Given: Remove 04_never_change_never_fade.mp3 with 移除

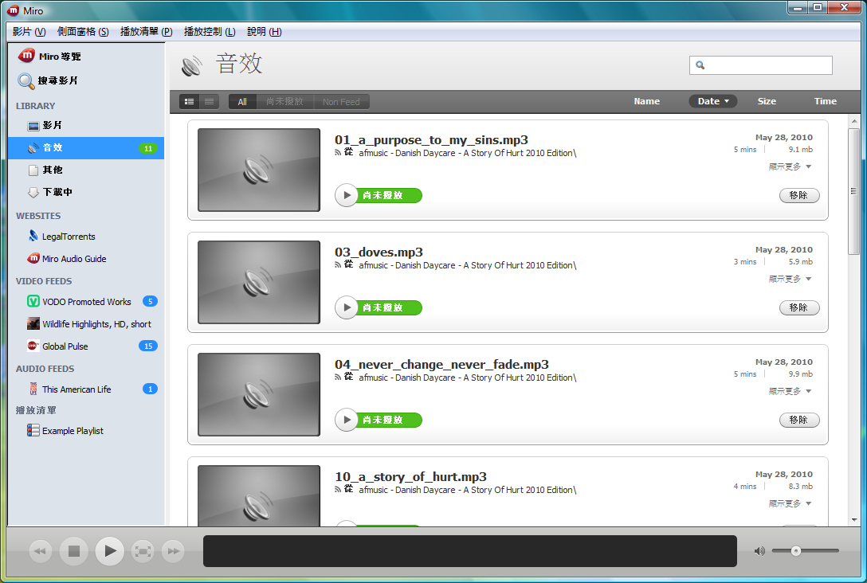Looking at the screenshot, I should pyautogui.click(x=799, y=420).
